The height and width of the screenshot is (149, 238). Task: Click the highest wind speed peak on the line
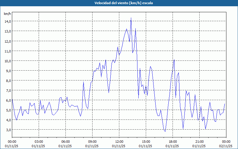click(131, 18)
